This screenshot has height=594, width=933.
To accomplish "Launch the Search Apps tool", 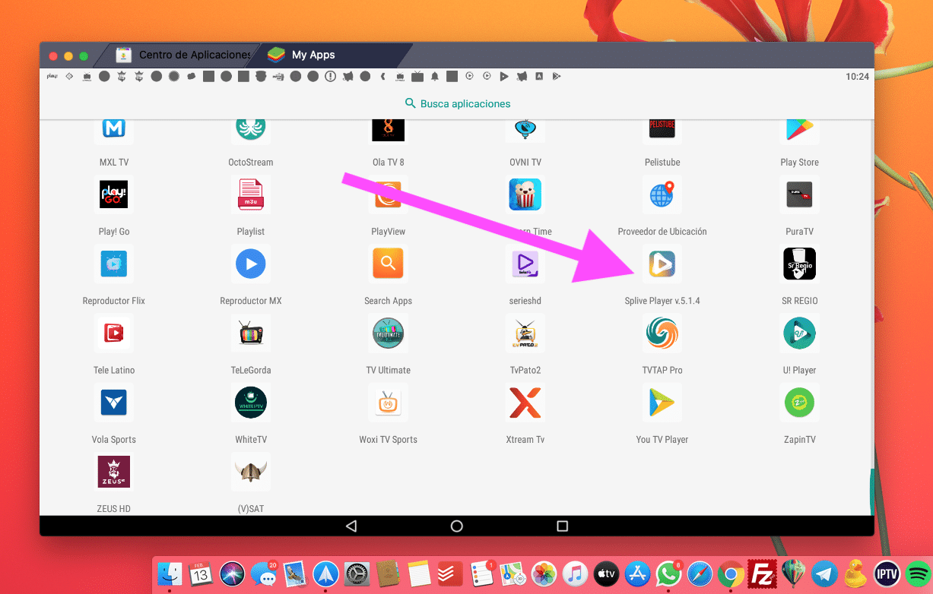I will point(388,264).
